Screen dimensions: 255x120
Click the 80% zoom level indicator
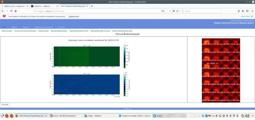[163, 11]
